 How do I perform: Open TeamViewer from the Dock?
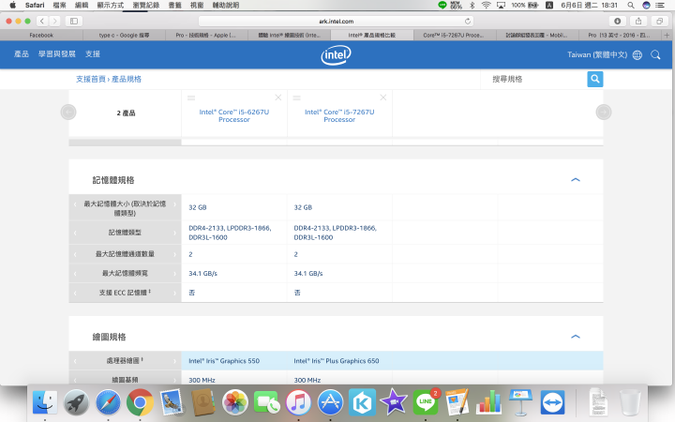pyautogui.click(x=552, y=403)
